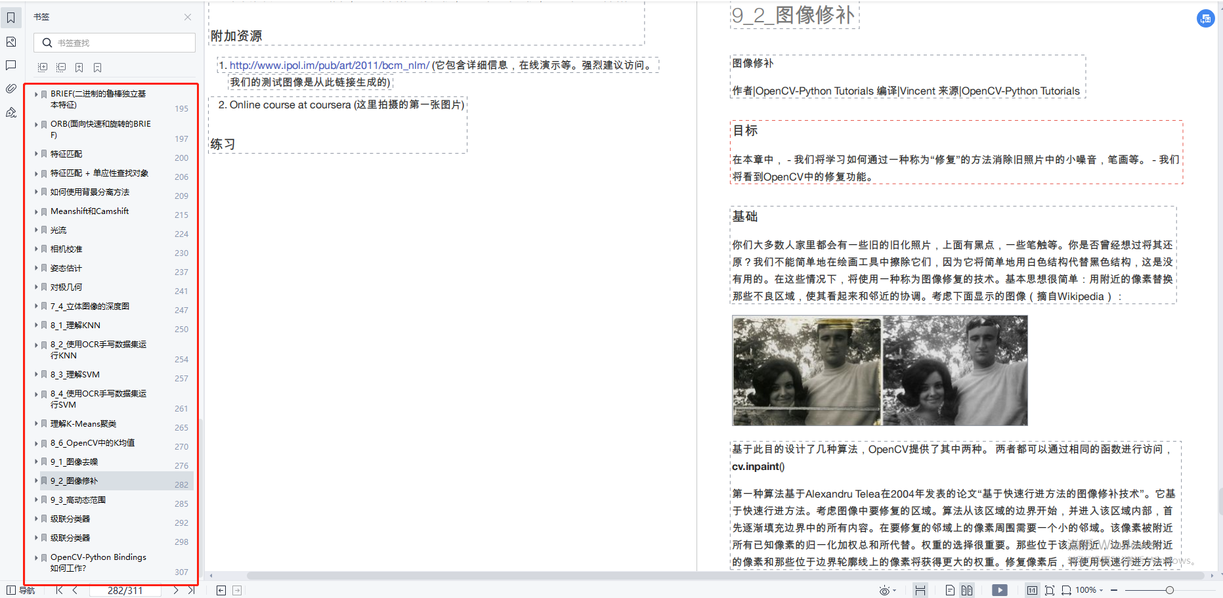Click the expand all bookmarks icon
Viewport: 1223px width, 598px height.
tap(43, 68)
